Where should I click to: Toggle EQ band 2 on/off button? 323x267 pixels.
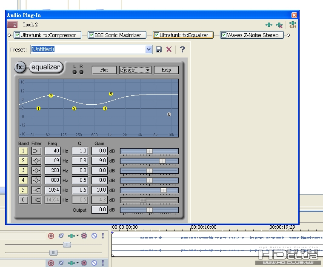tap(23, 161)
